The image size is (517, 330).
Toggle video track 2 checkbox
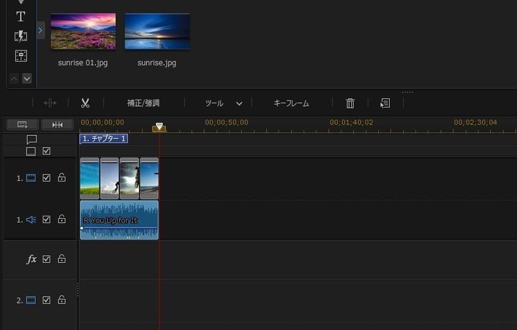(x=47, y=300)
